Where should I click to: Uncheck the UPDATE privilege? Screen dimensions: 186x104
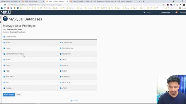[61, 88]
